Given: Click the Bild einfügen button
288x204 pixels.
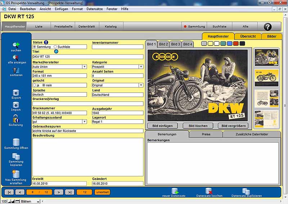Looking at the screenshot, I should click(x=163, y=126).
